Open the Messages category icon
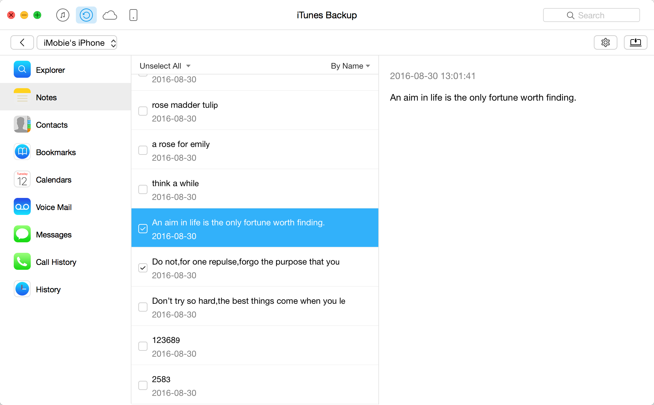The height and width of the screenshot is (405, 654). (x=22, y=234)
